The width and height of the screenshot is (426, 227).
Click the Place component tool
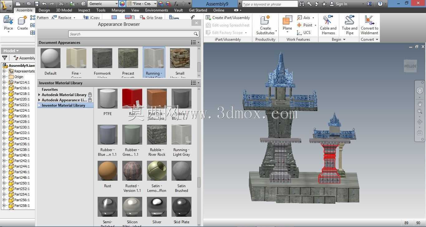[x=8, y=24]
